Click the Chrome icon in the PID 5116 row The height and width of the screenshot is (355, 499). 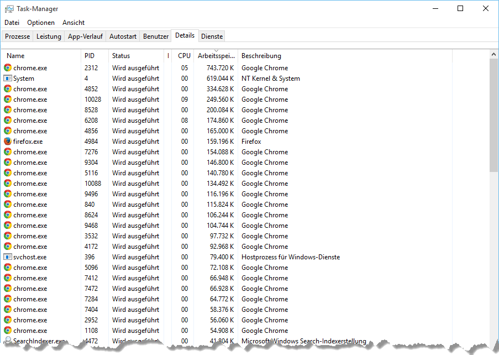pyautogui.click(x=8, y=173)
